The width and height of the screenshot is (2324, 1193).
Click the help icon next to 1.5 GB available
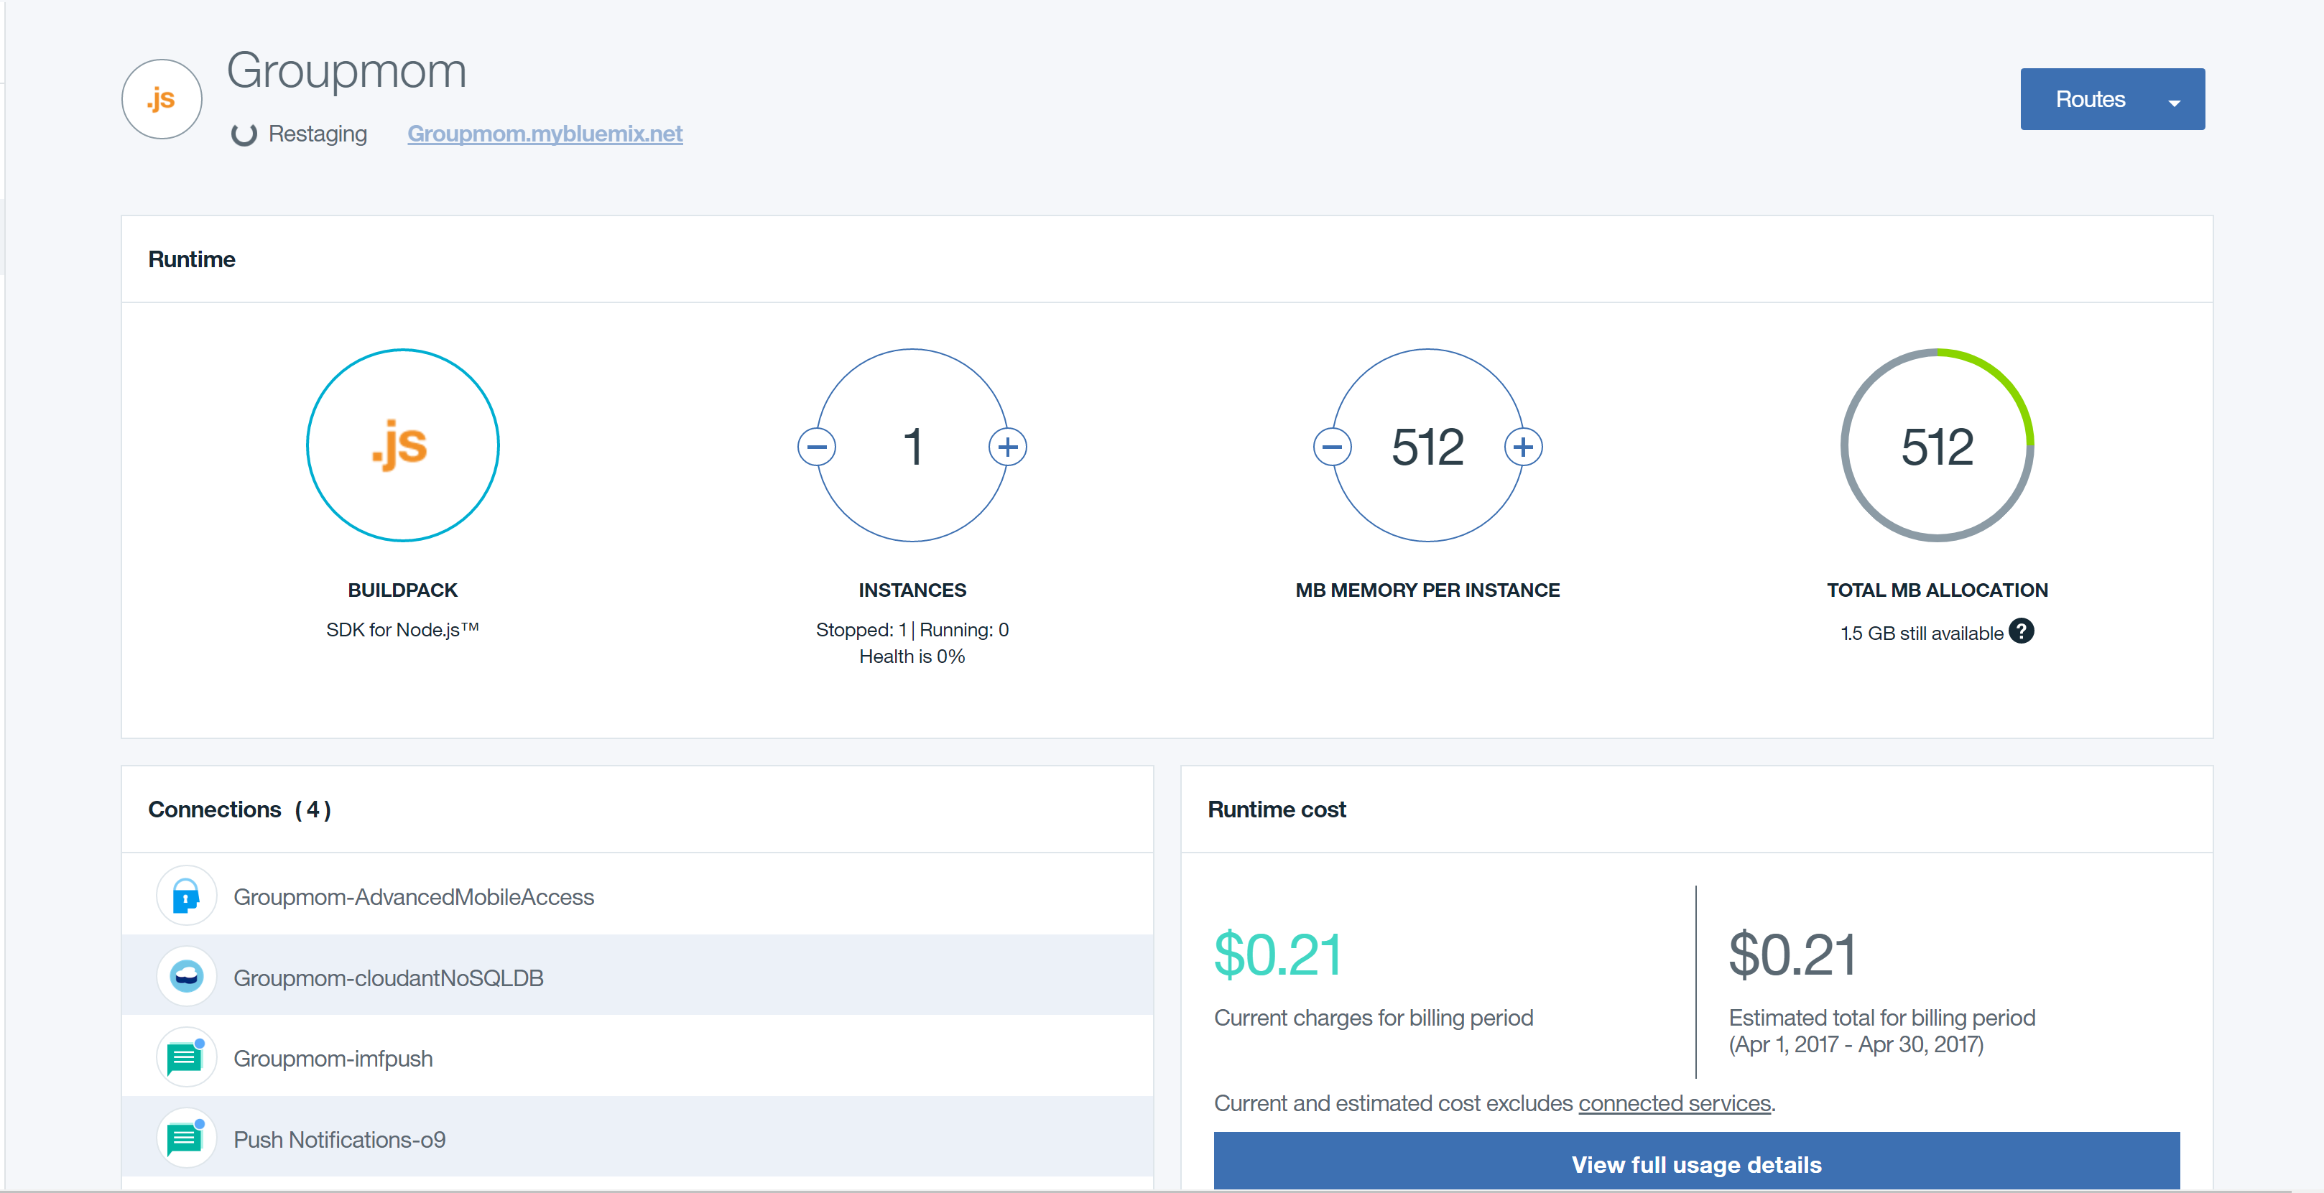pos(2021,631)
